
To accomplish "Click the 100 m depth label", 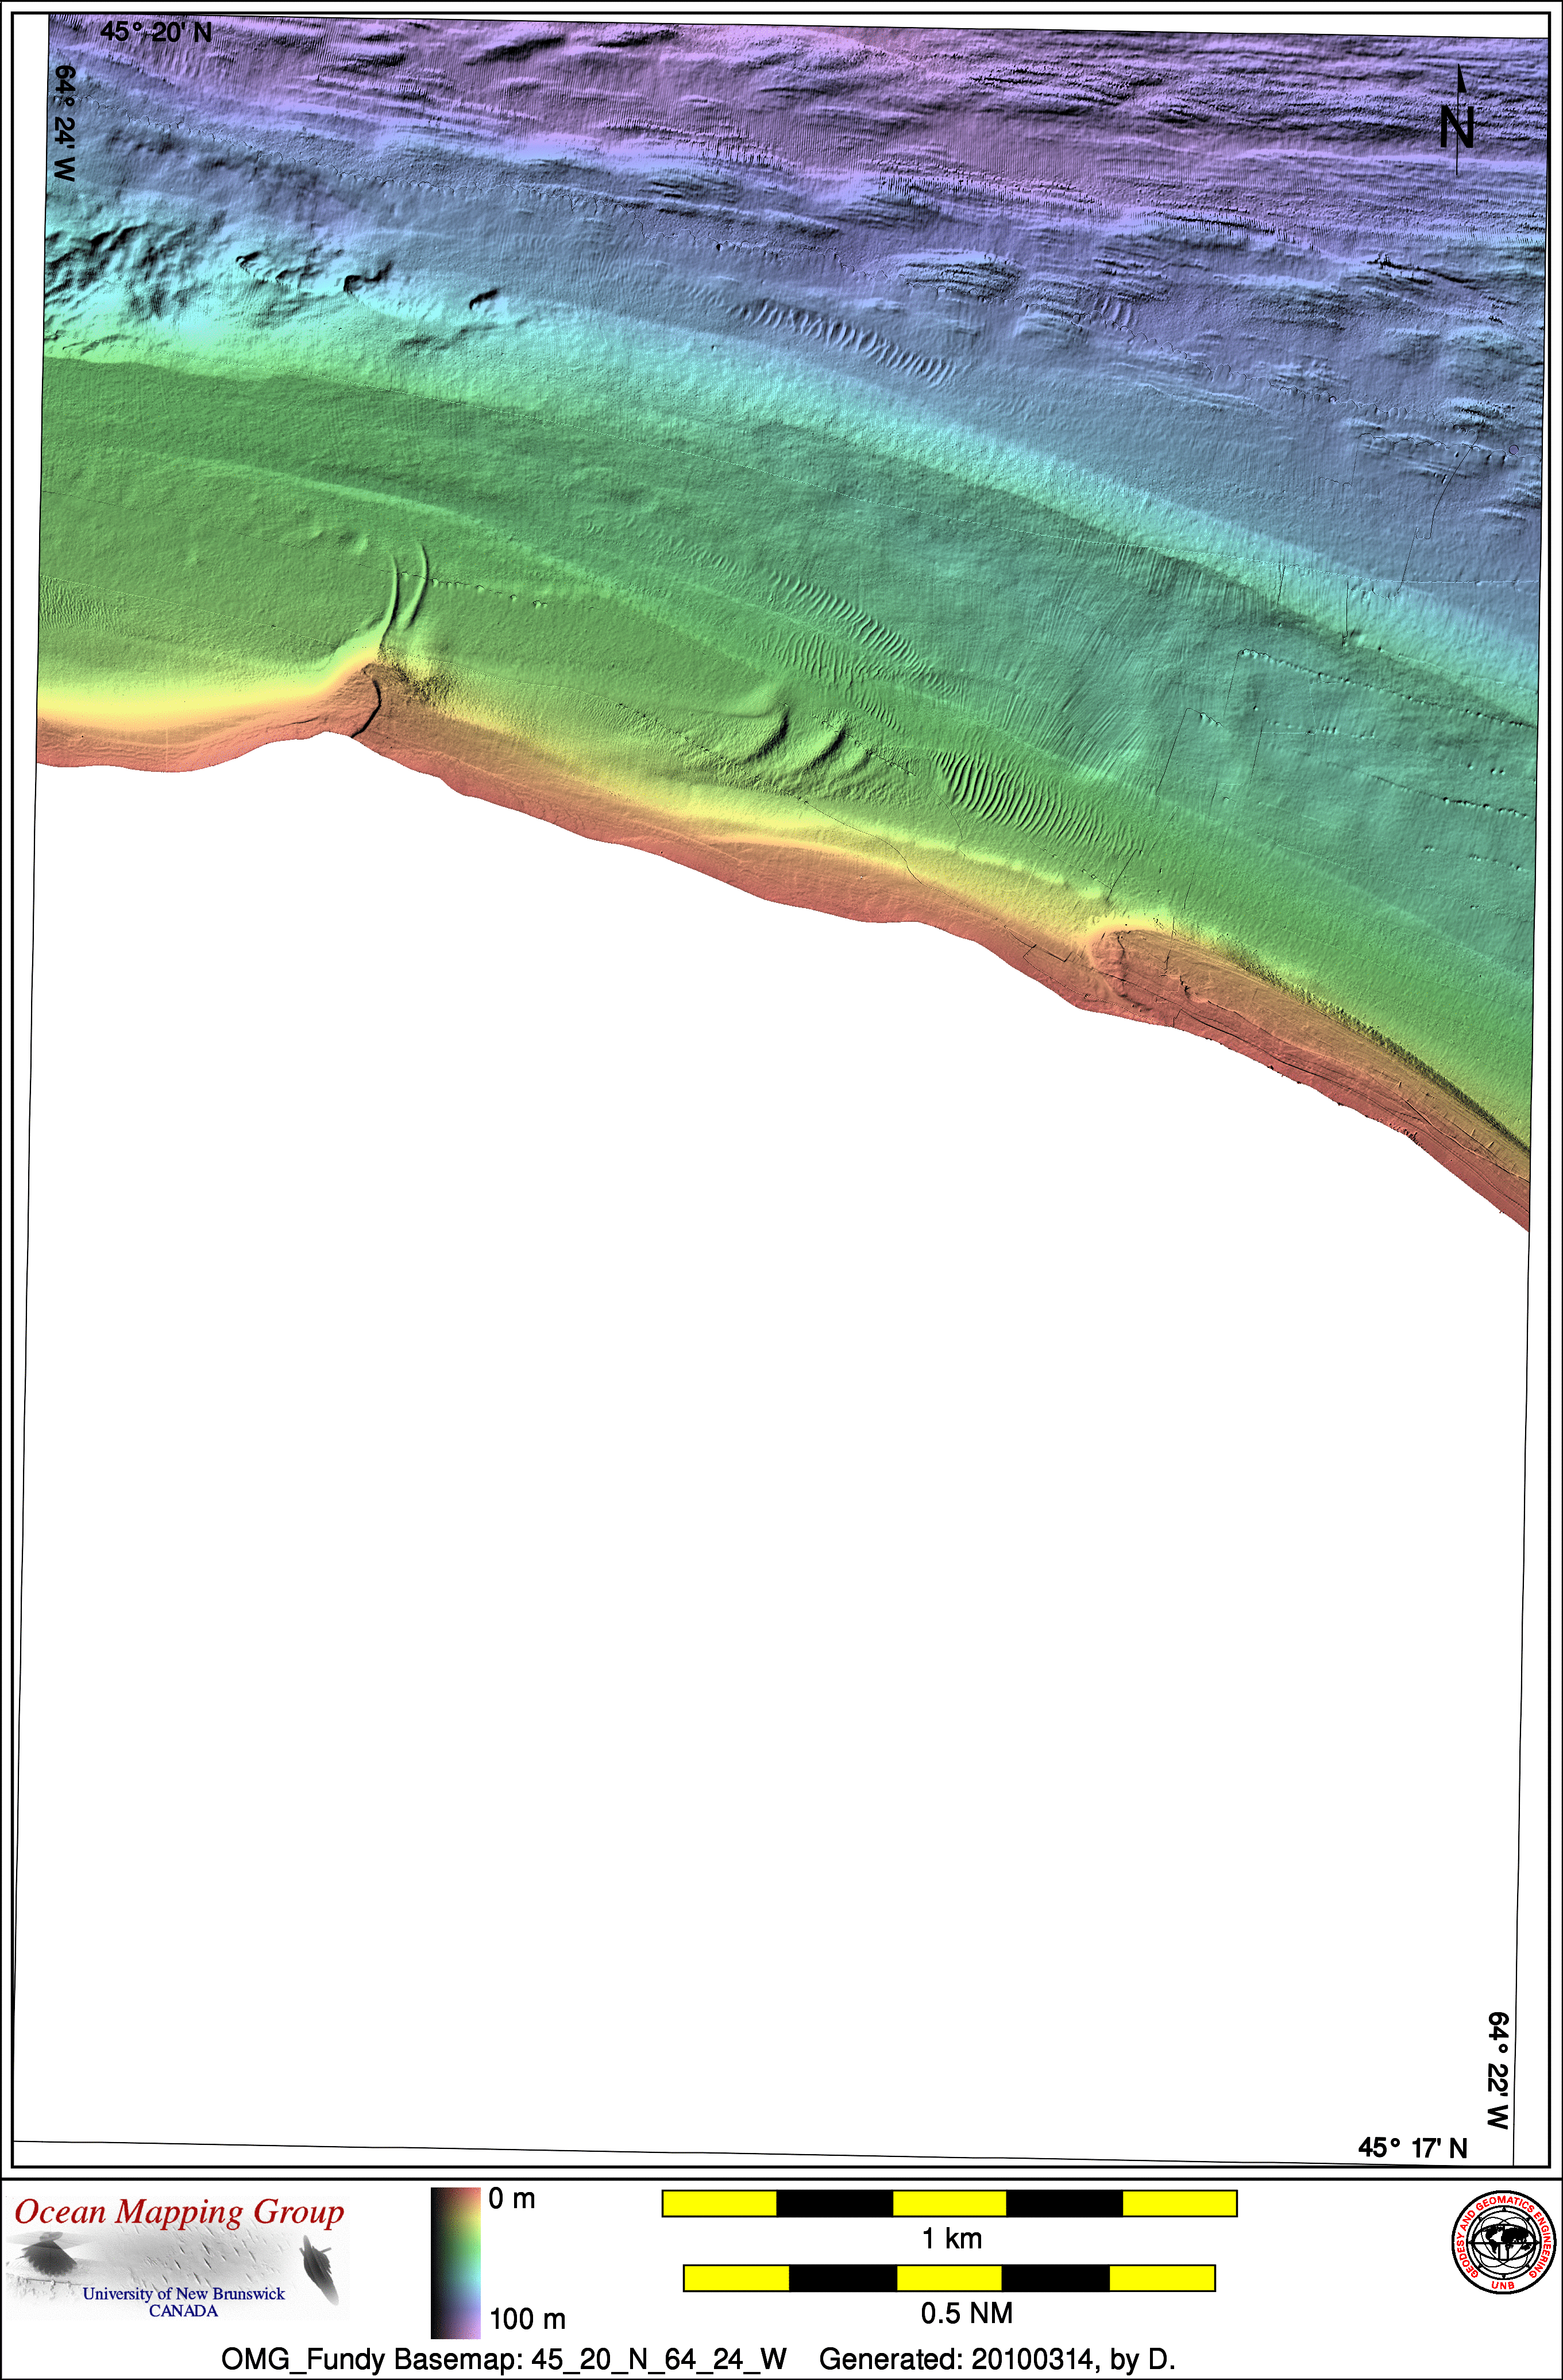I will (527, 2318).
